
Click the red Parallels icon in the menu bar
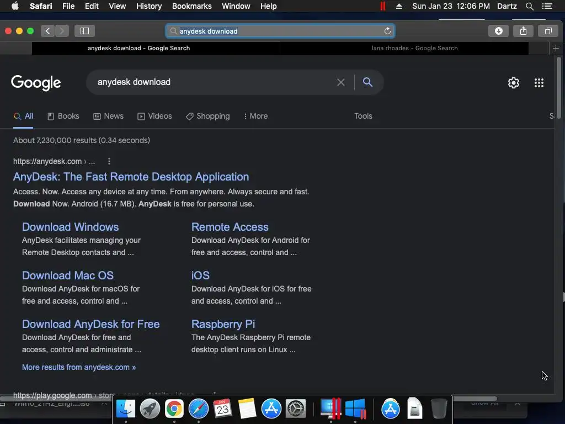(383, 6)
